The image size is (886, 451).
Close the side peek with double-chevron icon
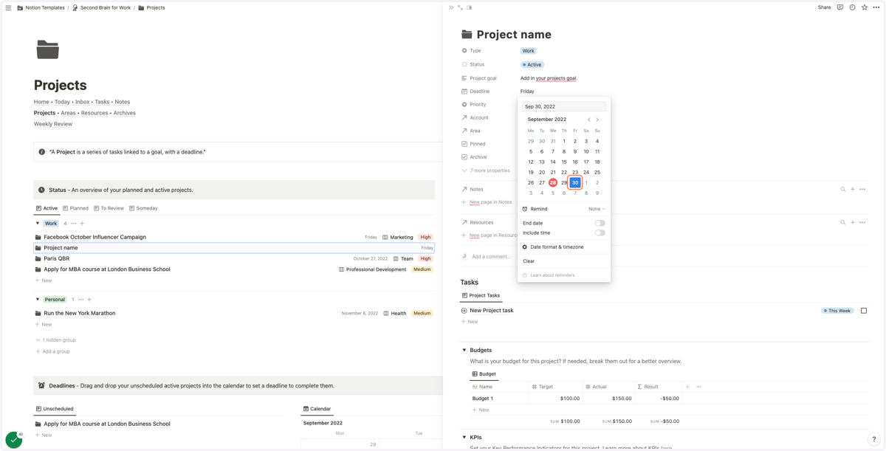coord(451,7)
